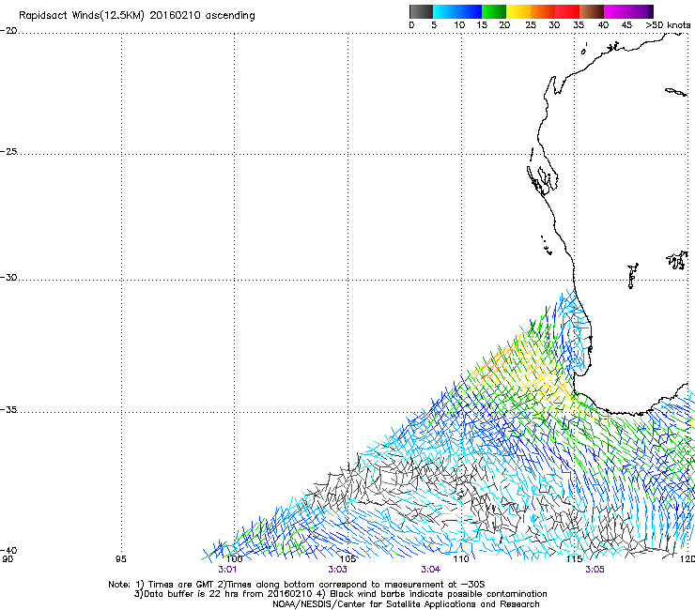Click the '25' color scale label
This screenshot has height=610, width=695.
[531, 25]
